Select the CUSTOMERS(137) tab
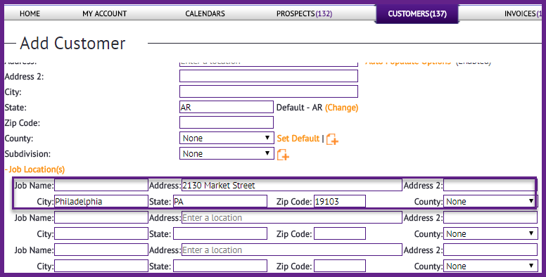 [417, 14]
